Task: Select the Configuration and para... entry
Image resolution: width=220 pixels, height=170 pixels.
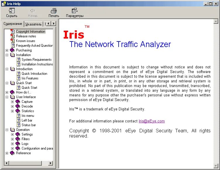Action: (x=37, y=148)
